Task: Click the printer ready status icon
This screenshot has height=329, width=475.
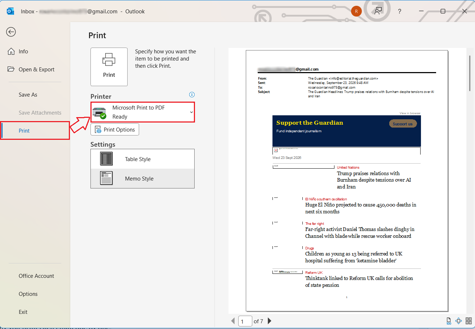Action: 99,113
